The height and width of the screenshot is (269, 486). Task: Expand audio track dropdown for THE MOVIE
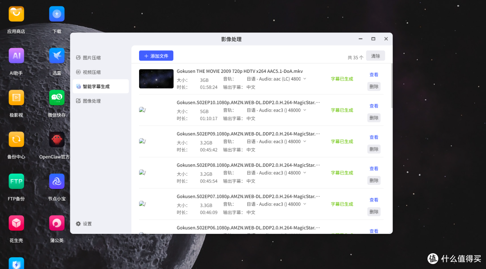(x=305, y=79)
